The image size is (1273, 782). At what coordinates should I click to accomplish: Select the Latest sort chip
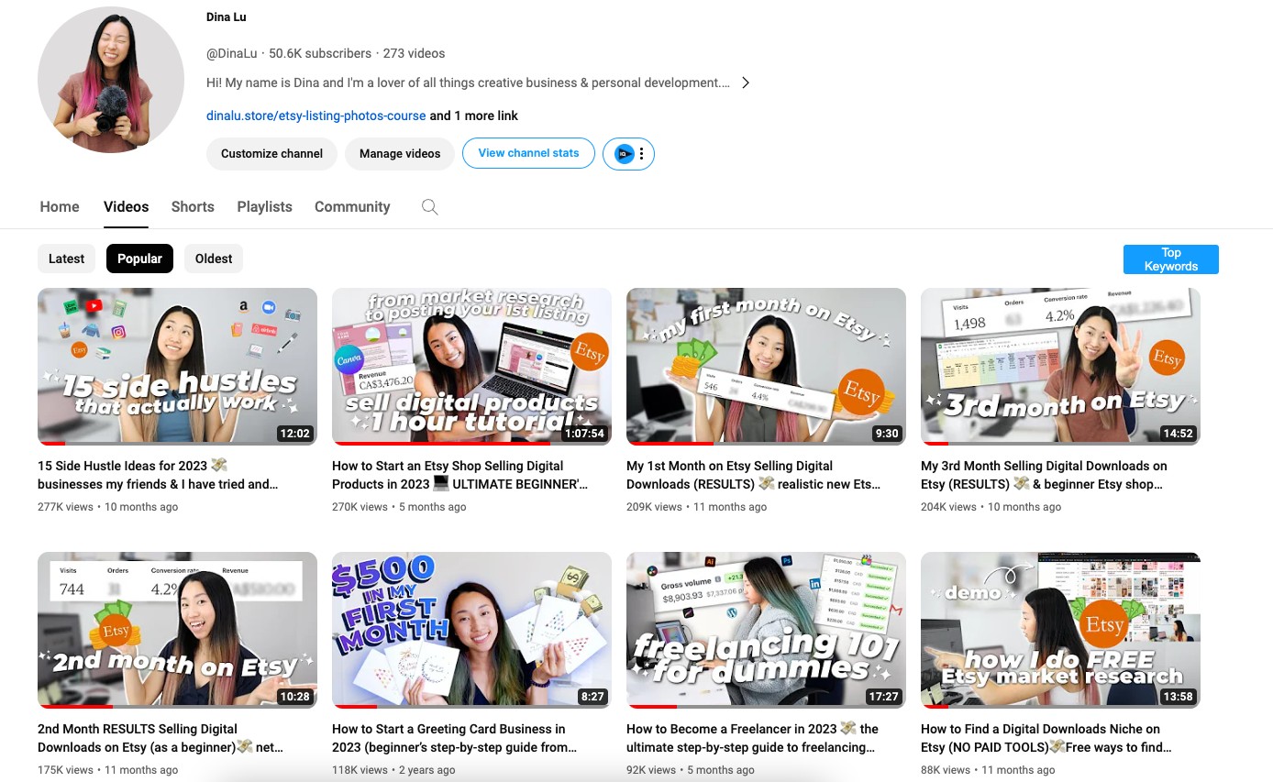click(x=66, y=259)
